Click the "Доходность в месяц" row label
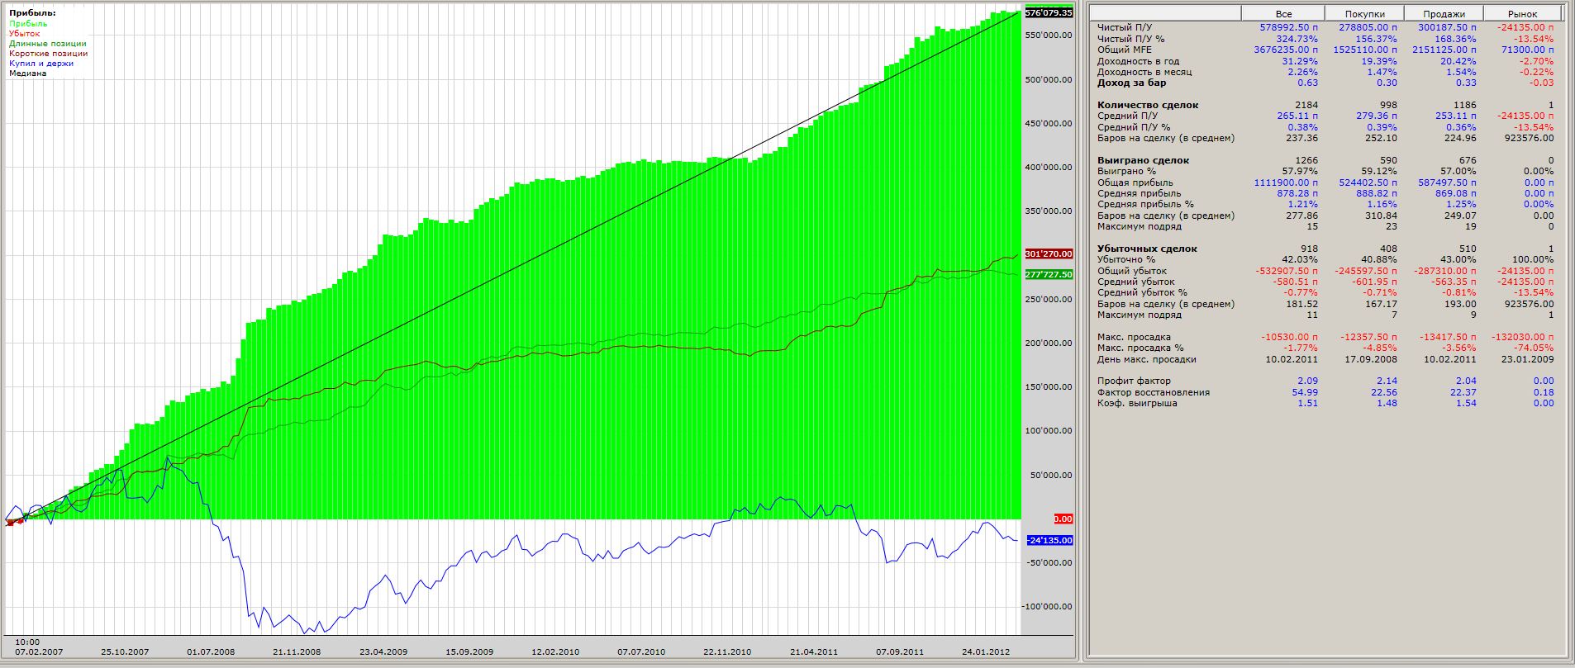This screenshot has height=668, width=1575. pyautogui.click(x=1144, y=72)
